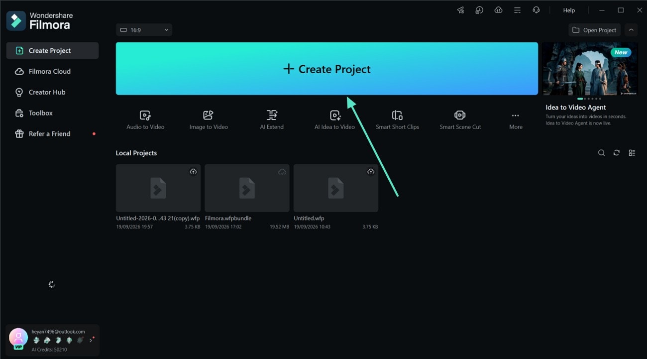Viewport: 647px width, 359px height.
Task: Upload the Untitled-2026 copy project to cloud
Action: point(193,171)
